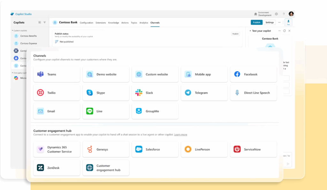Image resolution: width=327 pixels, height=190 pixels.
Task: Open the Genesys engagement hub icon
Action: point(90,149)
